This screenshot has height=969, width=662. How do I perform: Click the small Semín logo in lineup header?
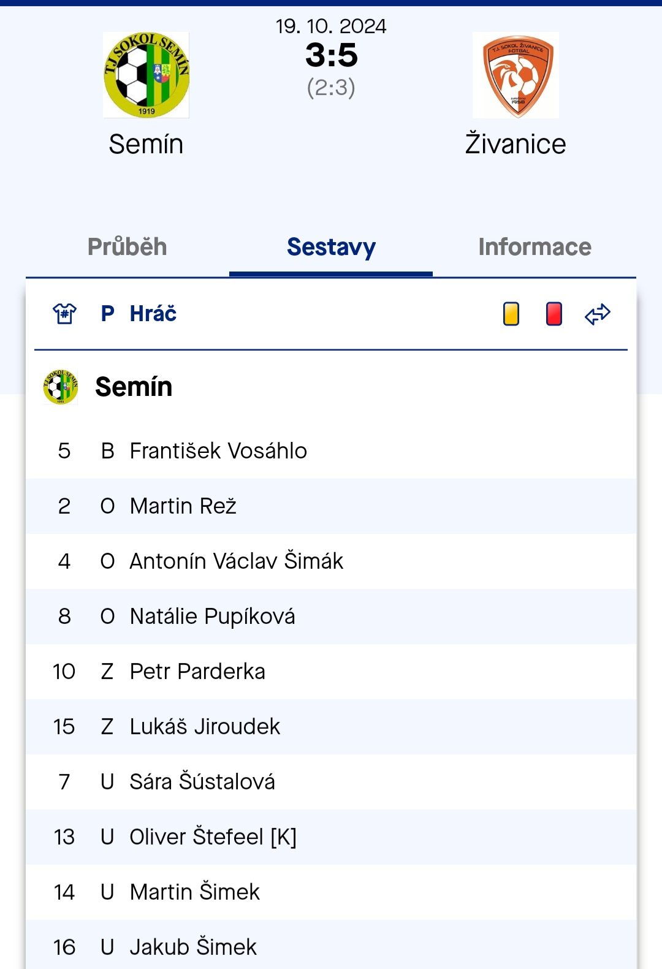coord(61,387)
